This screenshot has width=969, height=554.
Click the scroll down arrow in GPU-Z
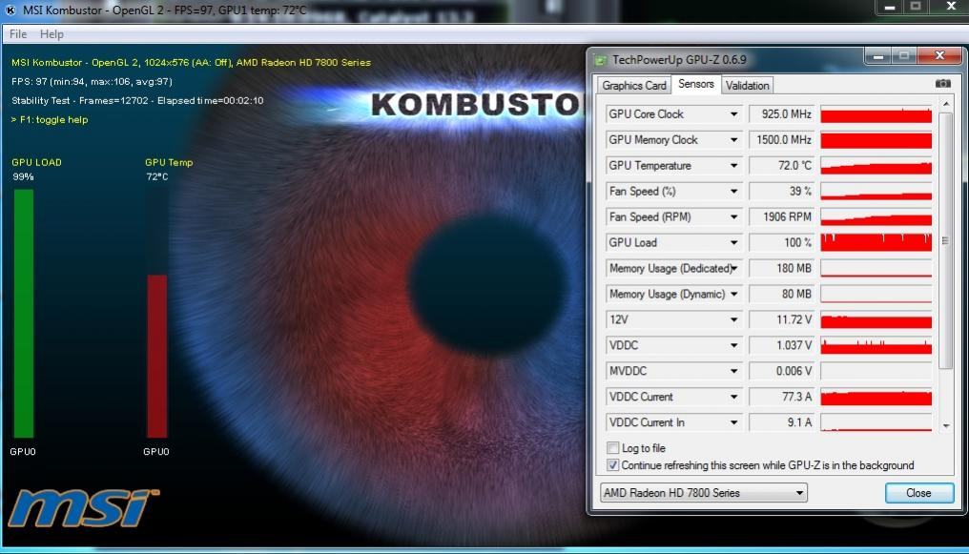pos(945,426)
